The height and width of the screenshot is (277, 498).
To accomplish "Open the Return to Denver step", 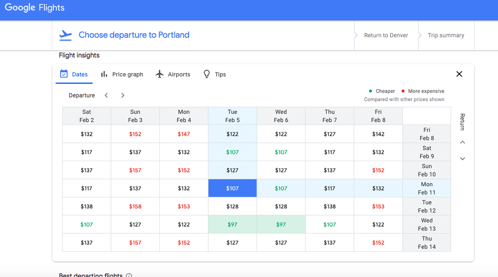I will (x=386, y=35).
